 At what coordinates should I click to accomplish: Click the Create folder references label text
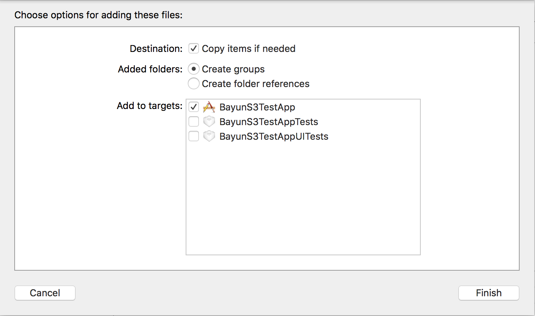pos(255,84)
